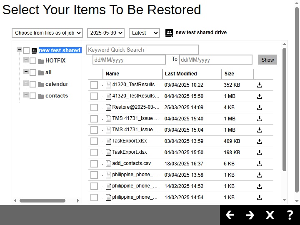Viewport: 300px width, 225px height.
Task: Click the 'all' folder icon
Action: (x=41, y=72)
